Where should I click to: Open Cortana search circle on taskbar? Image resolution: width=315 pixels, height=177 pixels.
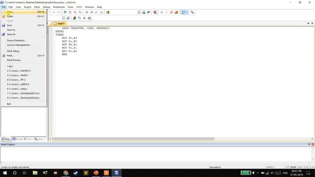pyautogui.click(x=15, y=173)
